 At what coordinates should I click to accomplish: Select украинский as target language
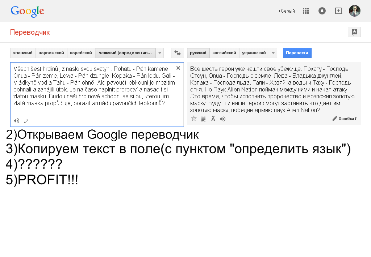pos(254,53)
